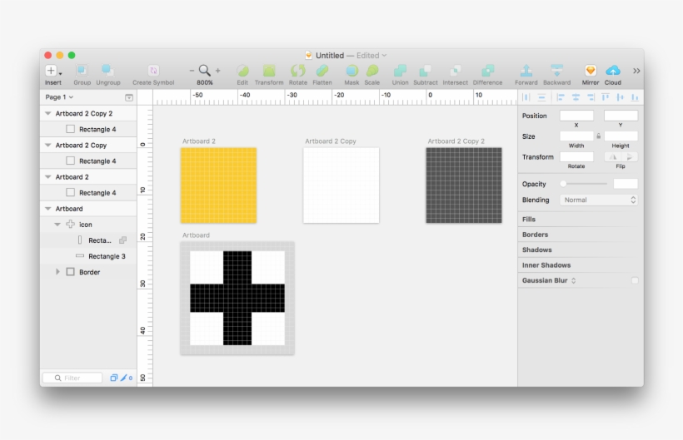The width and height of the screenshot is (683, 440).
Task: Click the yellow Artboard 2 square
Action: (219, 185)
